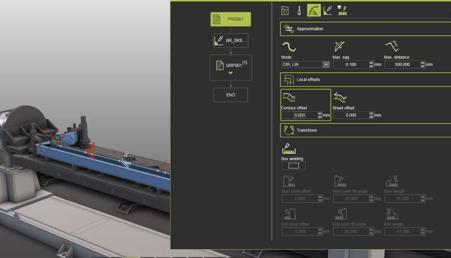
Task: Select the BR_SKS node in flow
Action: (231, 41)
